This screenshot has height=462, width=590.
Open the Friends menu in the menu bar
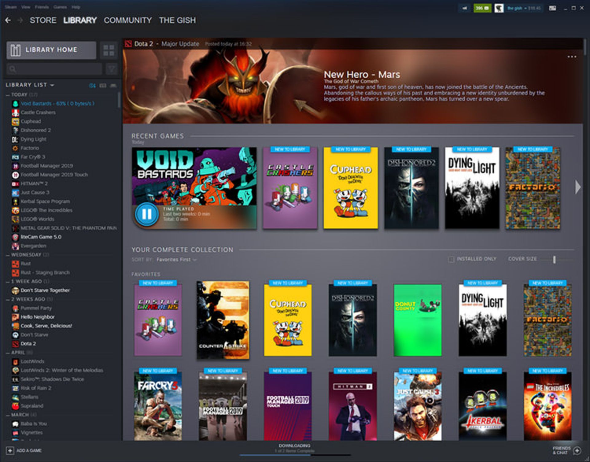pos(42,7)
